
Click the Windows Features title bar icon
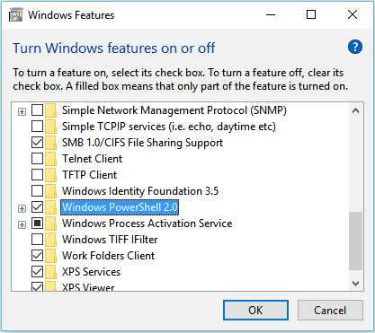point(15,15)
